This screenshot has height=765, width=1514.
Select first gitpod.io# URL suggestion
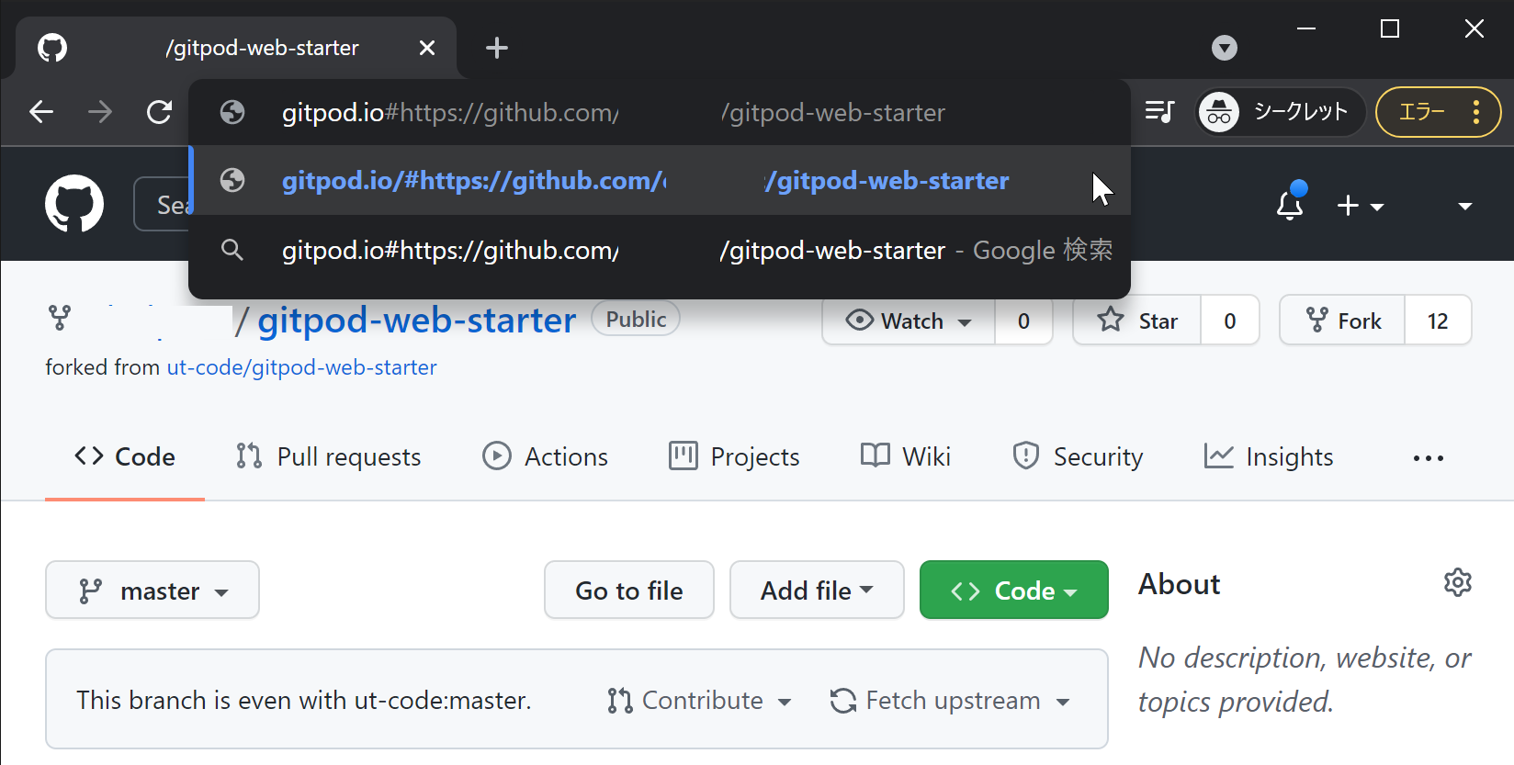(x=660, y=112)
